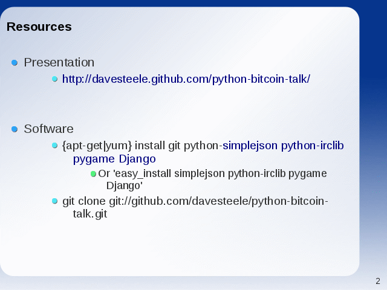
Task: Open the davesteele.github.com python-bitcoin-talk link
Action: click(186, 79)
